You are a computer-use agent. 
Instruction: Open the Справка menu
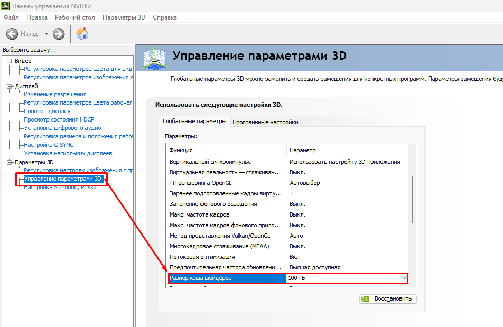coord(164,17)
